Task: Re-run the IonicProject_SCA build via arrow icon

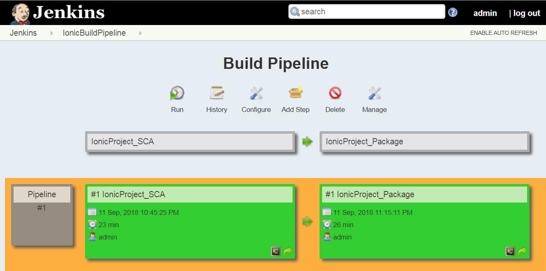Action: point(288,251)
